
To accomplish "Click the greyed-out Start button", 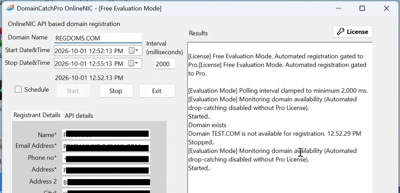I will tap(73, 91).
